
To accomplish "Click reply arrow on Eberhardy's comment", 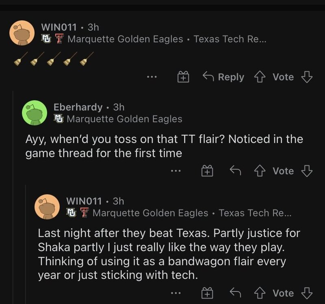I will 235,171.
